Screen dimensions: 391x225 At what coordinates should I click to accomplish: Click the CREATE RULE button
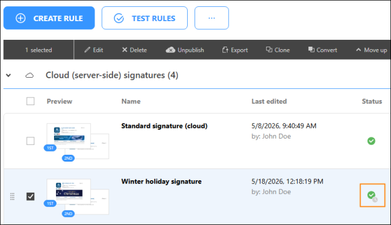[49, 18]
